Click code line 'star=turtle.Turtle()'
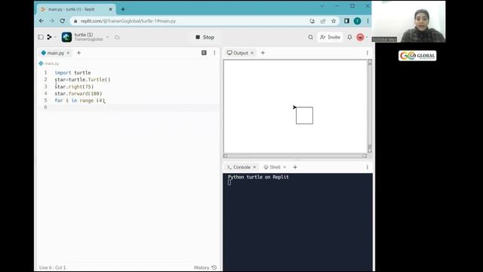The height and width of the screenshot is (272, 483). (x=82, y=79)
